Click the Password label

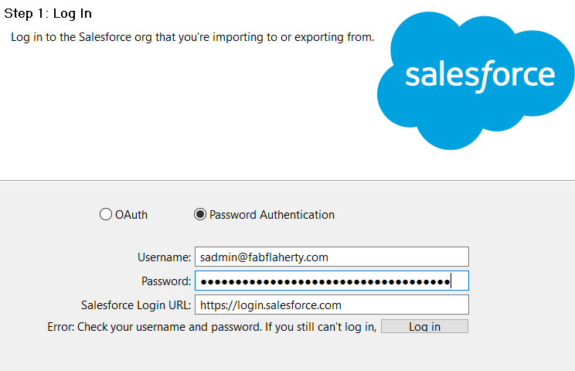coord(166,281)
